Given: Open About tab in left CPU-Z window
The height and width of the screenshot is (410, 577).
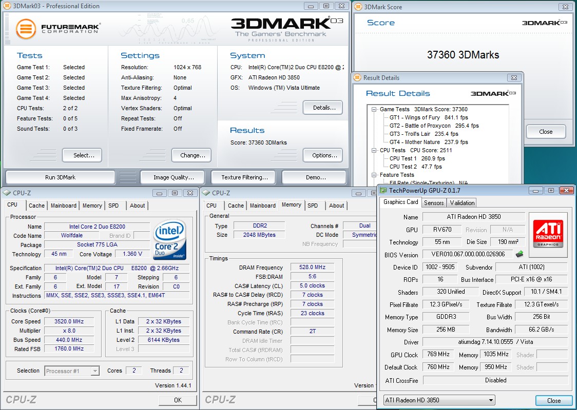Looking at the screenshot, I should [x=137, y=206].
